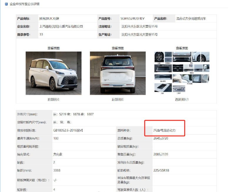Click the 轮胎规格 label
230x192 pixels.
(124, 170)
